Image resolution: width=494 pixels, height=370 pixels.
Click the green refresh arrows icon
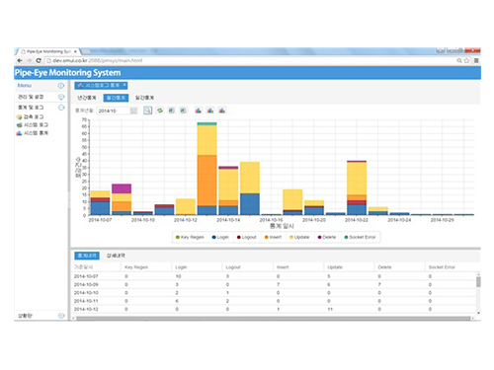tap(160, 111)
